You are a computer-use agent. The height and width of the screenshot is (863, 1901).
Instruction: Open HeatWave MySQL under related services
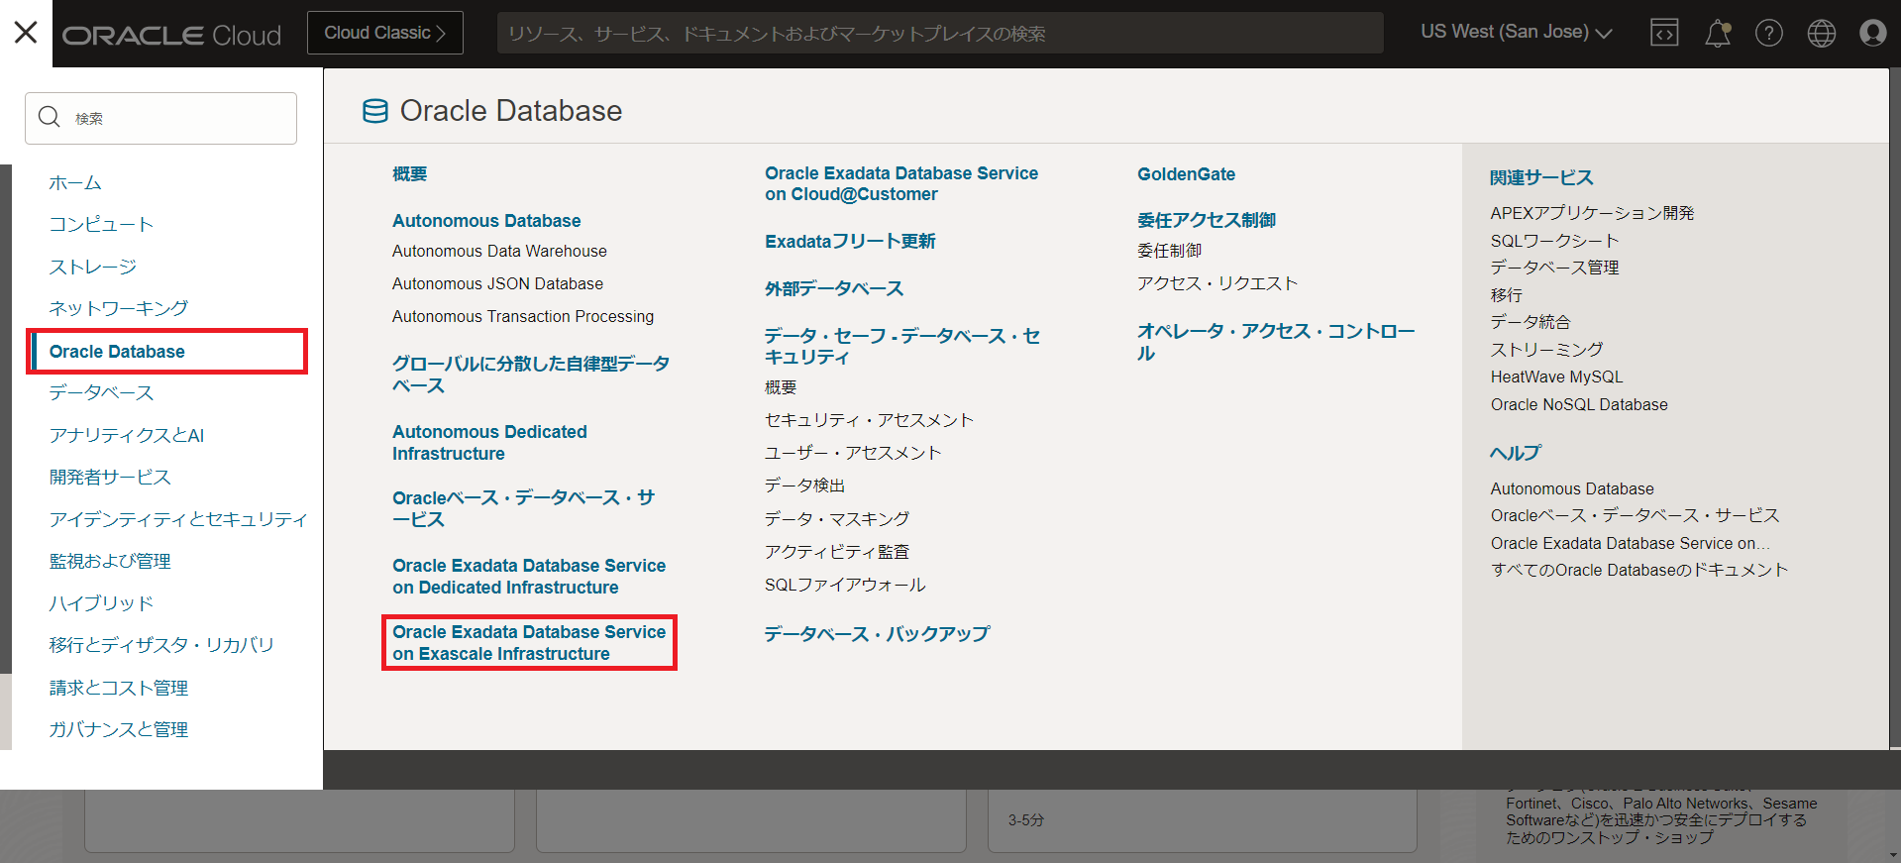[1556, 377]
